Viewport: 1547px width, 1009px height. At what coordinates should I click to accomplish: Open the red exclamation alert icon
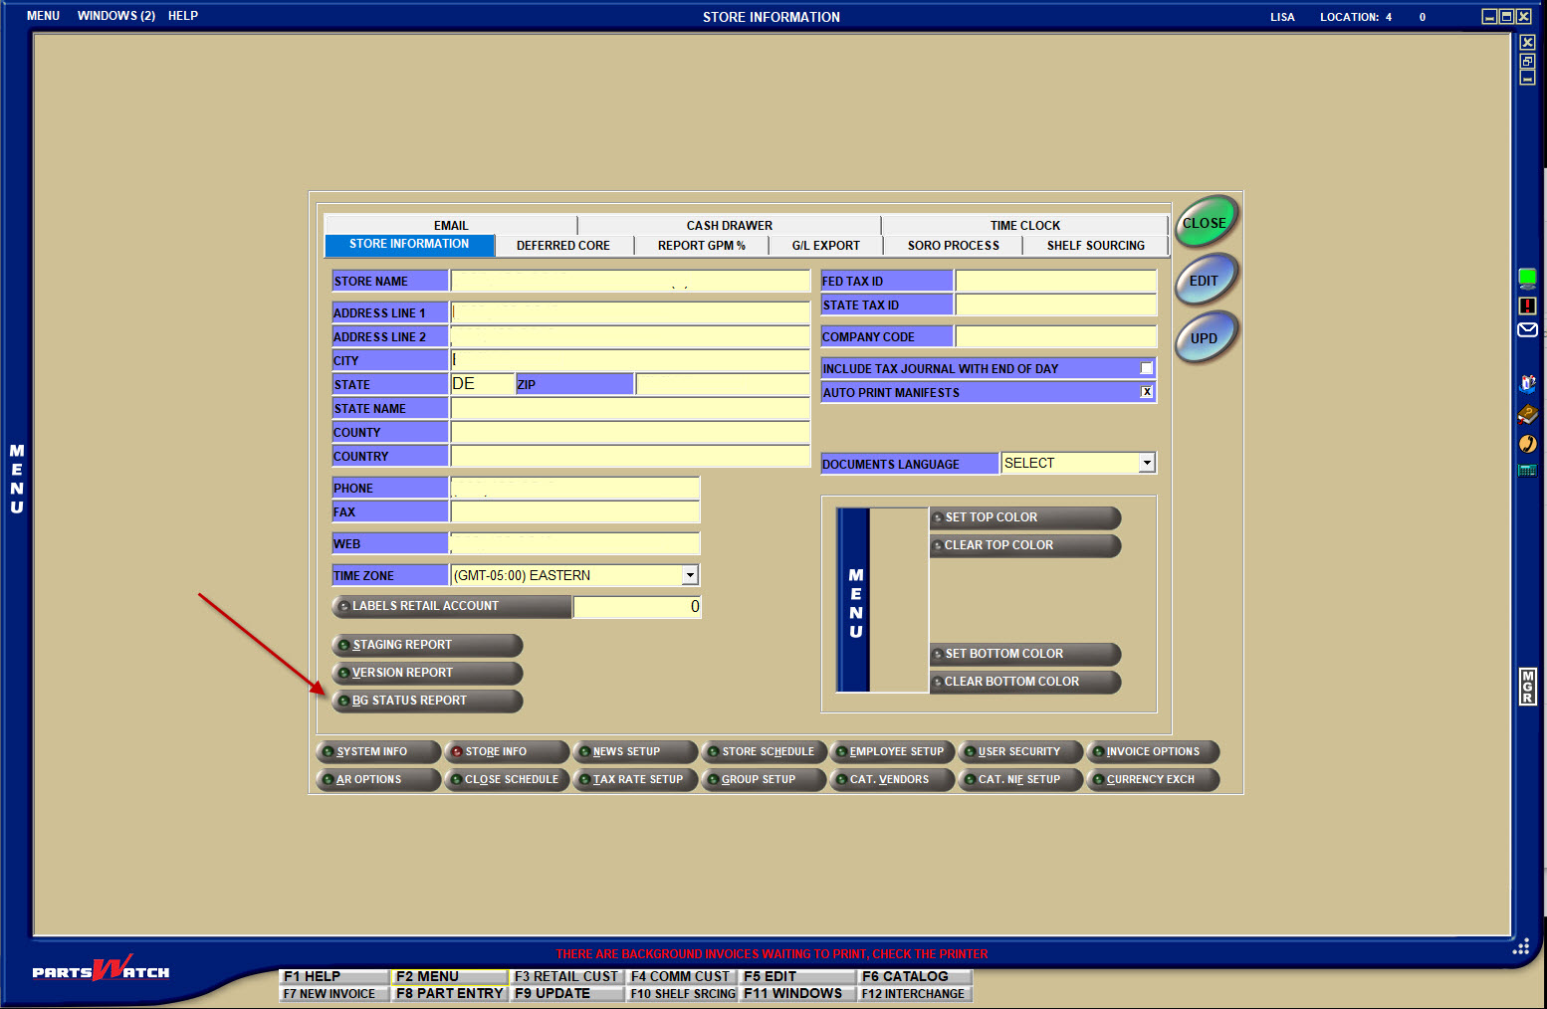pos(1527,305)
